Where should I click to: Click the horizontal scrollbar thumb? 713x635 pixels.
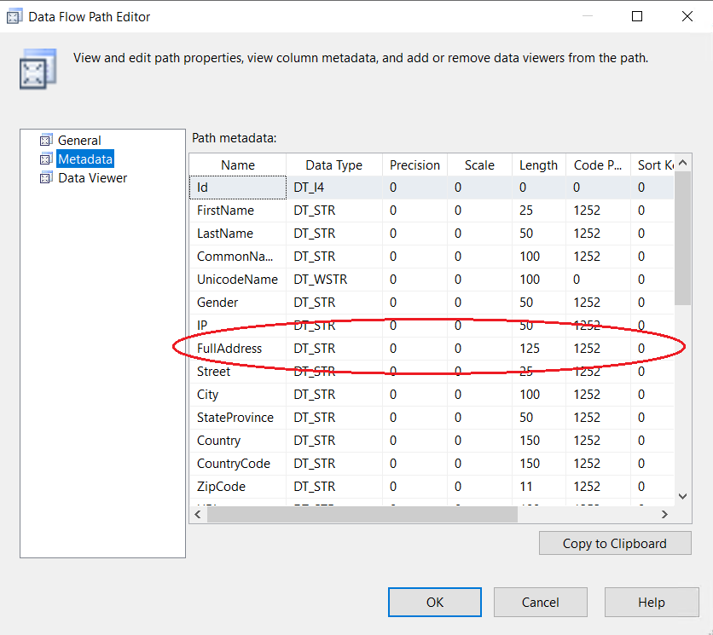point(362,514)
